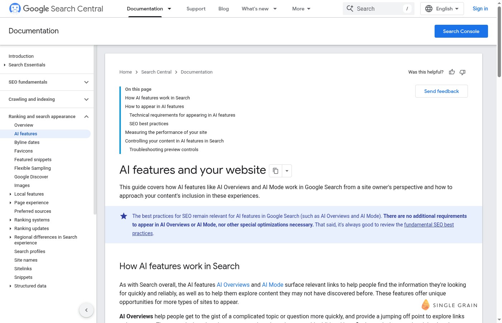Click the Search input field

[x=379, y=9]
